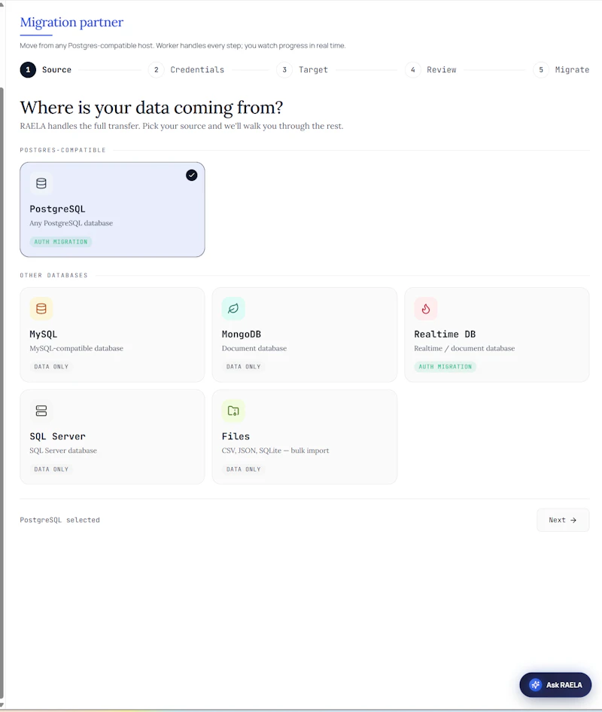The height and width of the screenshot is (712, 602).
Task: Click 'SQL Server database' description
Action: (x=63, y=451)
